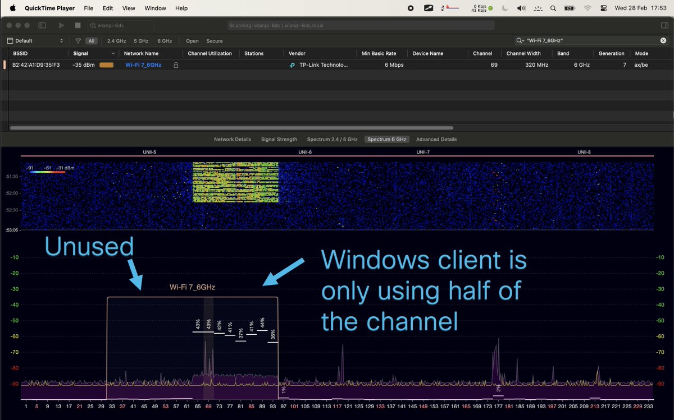Toggle the right inspector panel icon

[665, 25]
